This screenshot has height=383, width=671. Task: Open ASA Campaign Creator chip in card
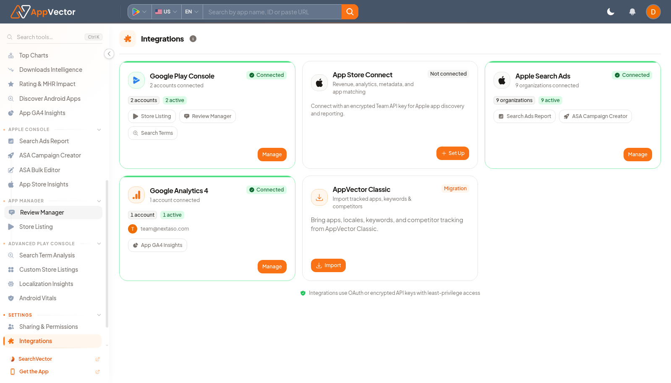coord(595,116)
